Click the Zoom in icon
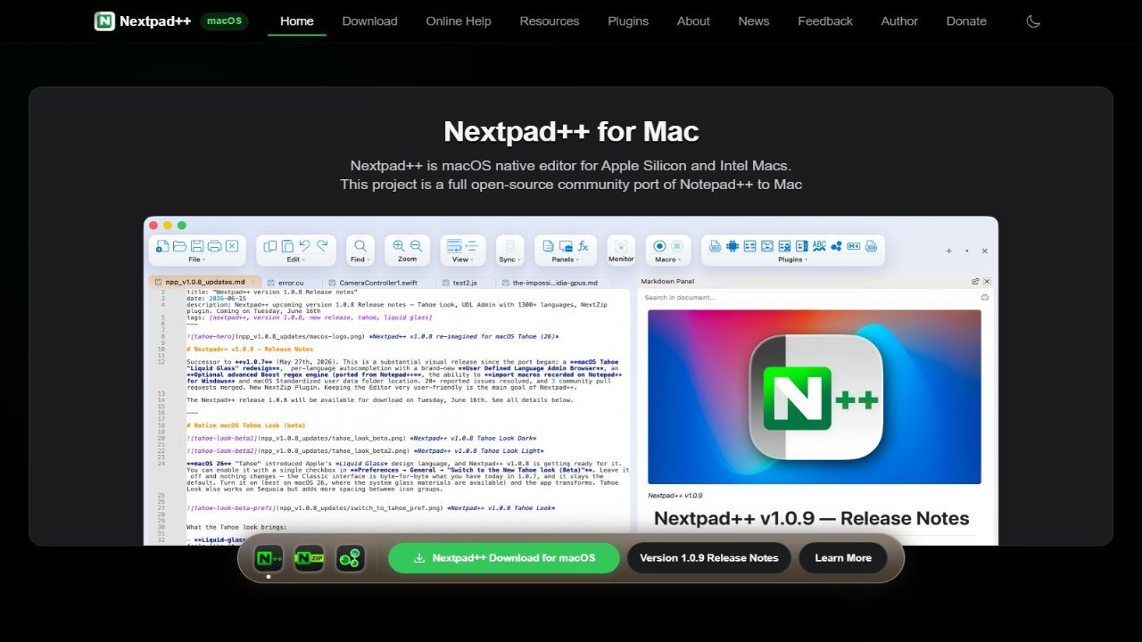The width and height of the screenshot is (1142, 642). 399,246
